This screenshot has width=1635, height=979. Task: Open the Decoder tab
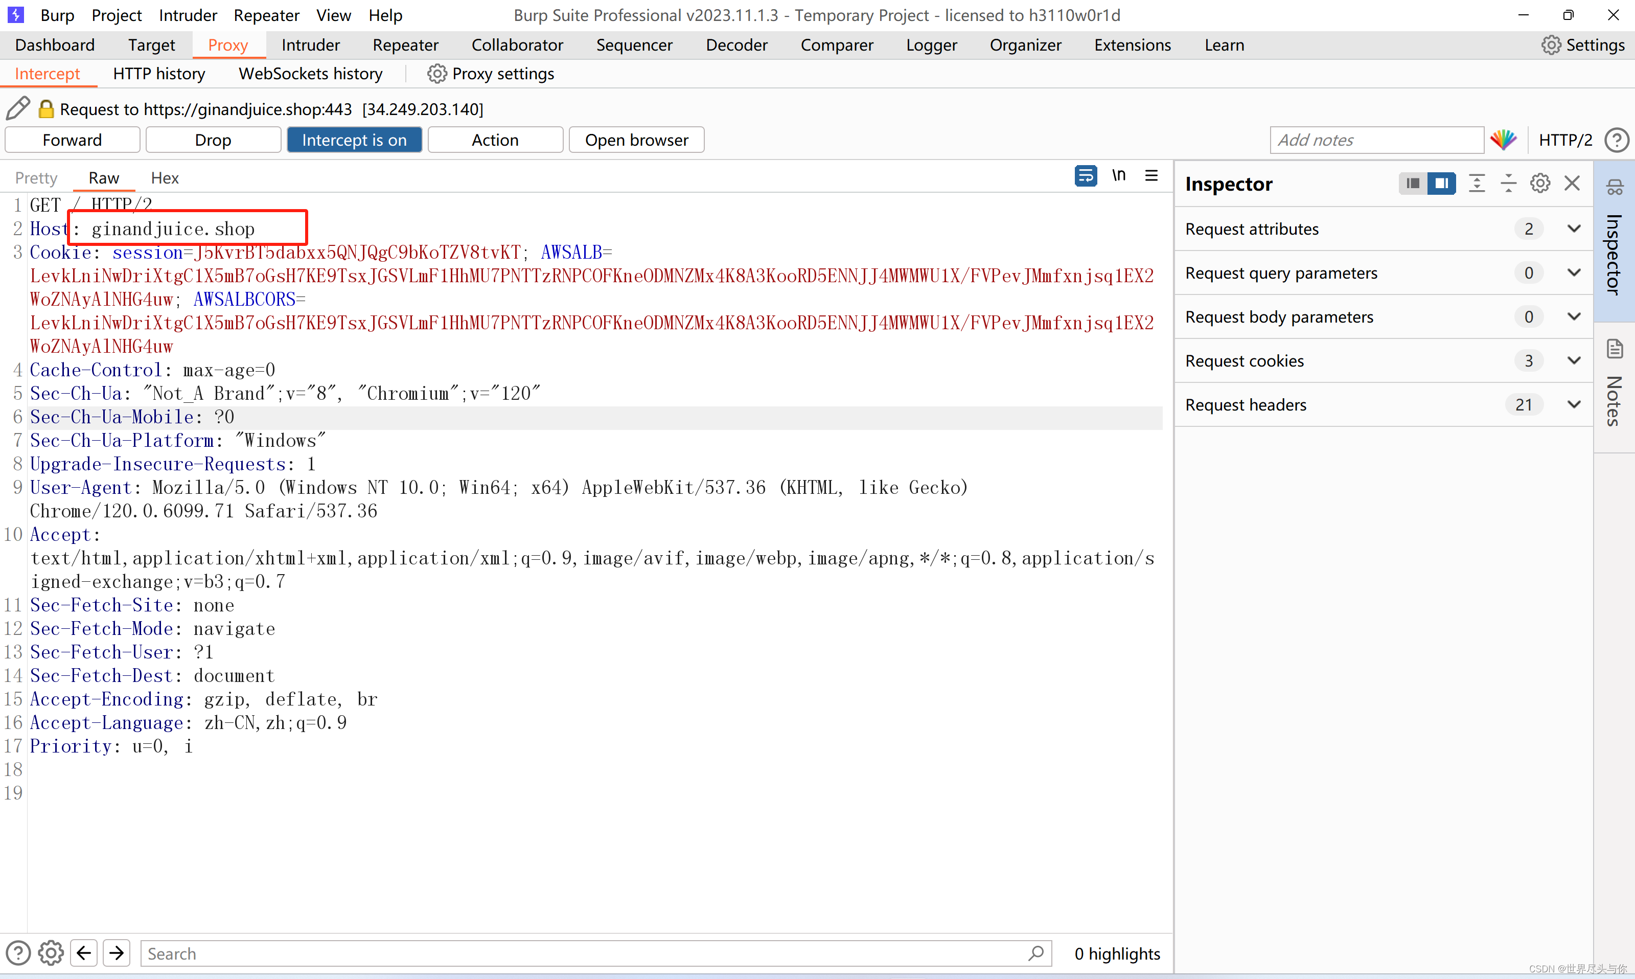(x=736, y=45)
